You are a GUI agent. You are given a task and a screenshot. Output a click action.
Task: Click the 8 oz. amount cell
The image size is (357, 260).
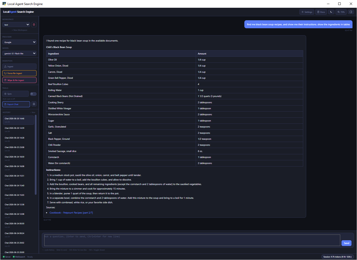[249, 151]
